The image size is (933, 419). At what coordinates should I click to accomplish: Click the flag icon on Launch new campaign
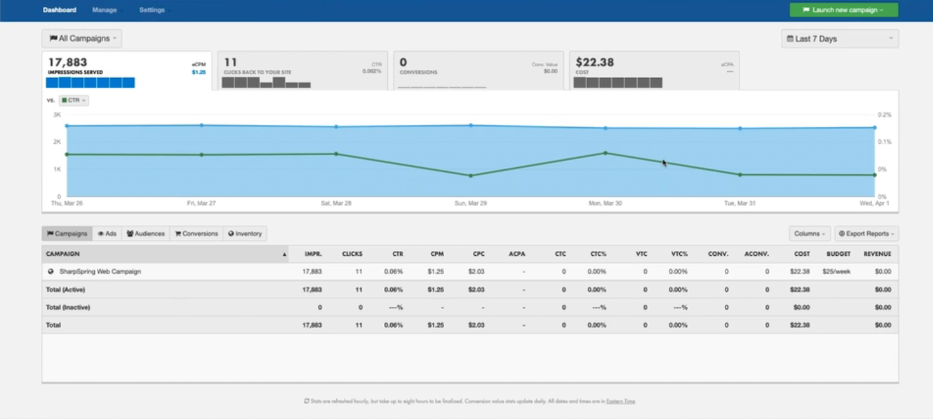pos(806,10)
